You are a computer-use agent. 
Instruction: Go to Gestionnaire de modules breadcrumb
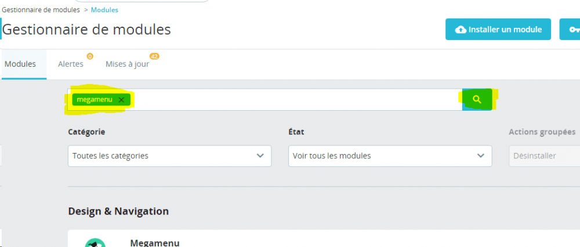coord(41,9)
